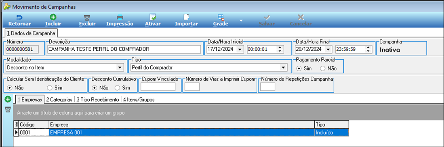Select the Incluído cell
444x147 pixels.
tap(331, 132)
